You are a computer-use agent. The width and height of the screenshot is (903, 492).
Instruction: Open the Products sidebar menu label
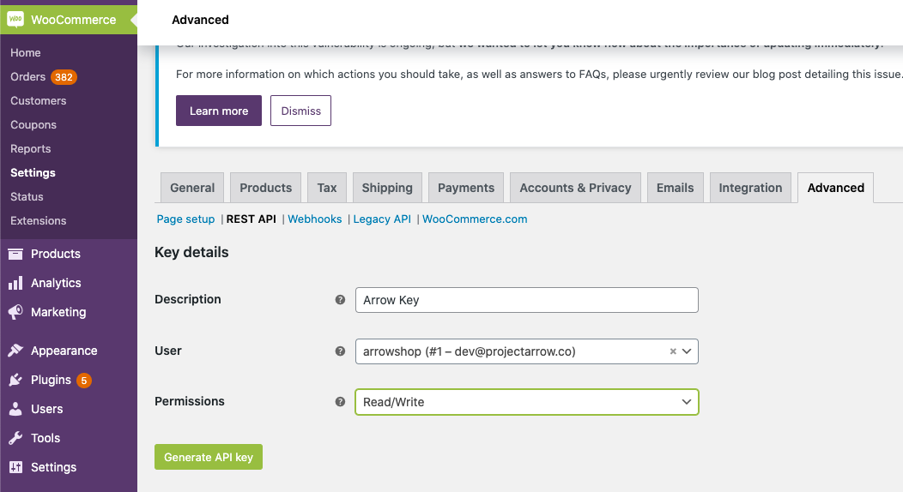[56, 254]
